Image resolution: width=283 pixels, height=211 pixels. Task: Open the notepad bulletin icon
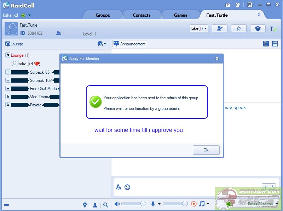(x=275, y=44)
